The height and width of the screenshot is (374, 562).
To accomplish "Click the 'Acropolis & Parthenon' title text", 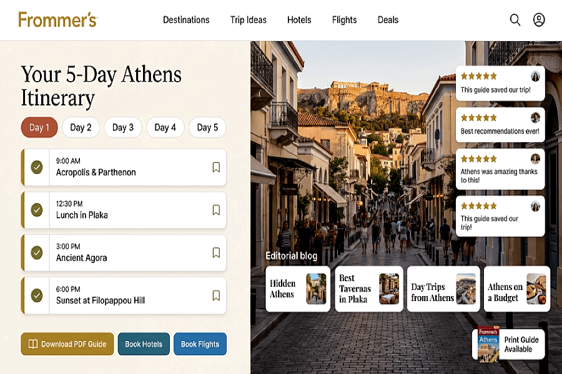I will [96, 172].
